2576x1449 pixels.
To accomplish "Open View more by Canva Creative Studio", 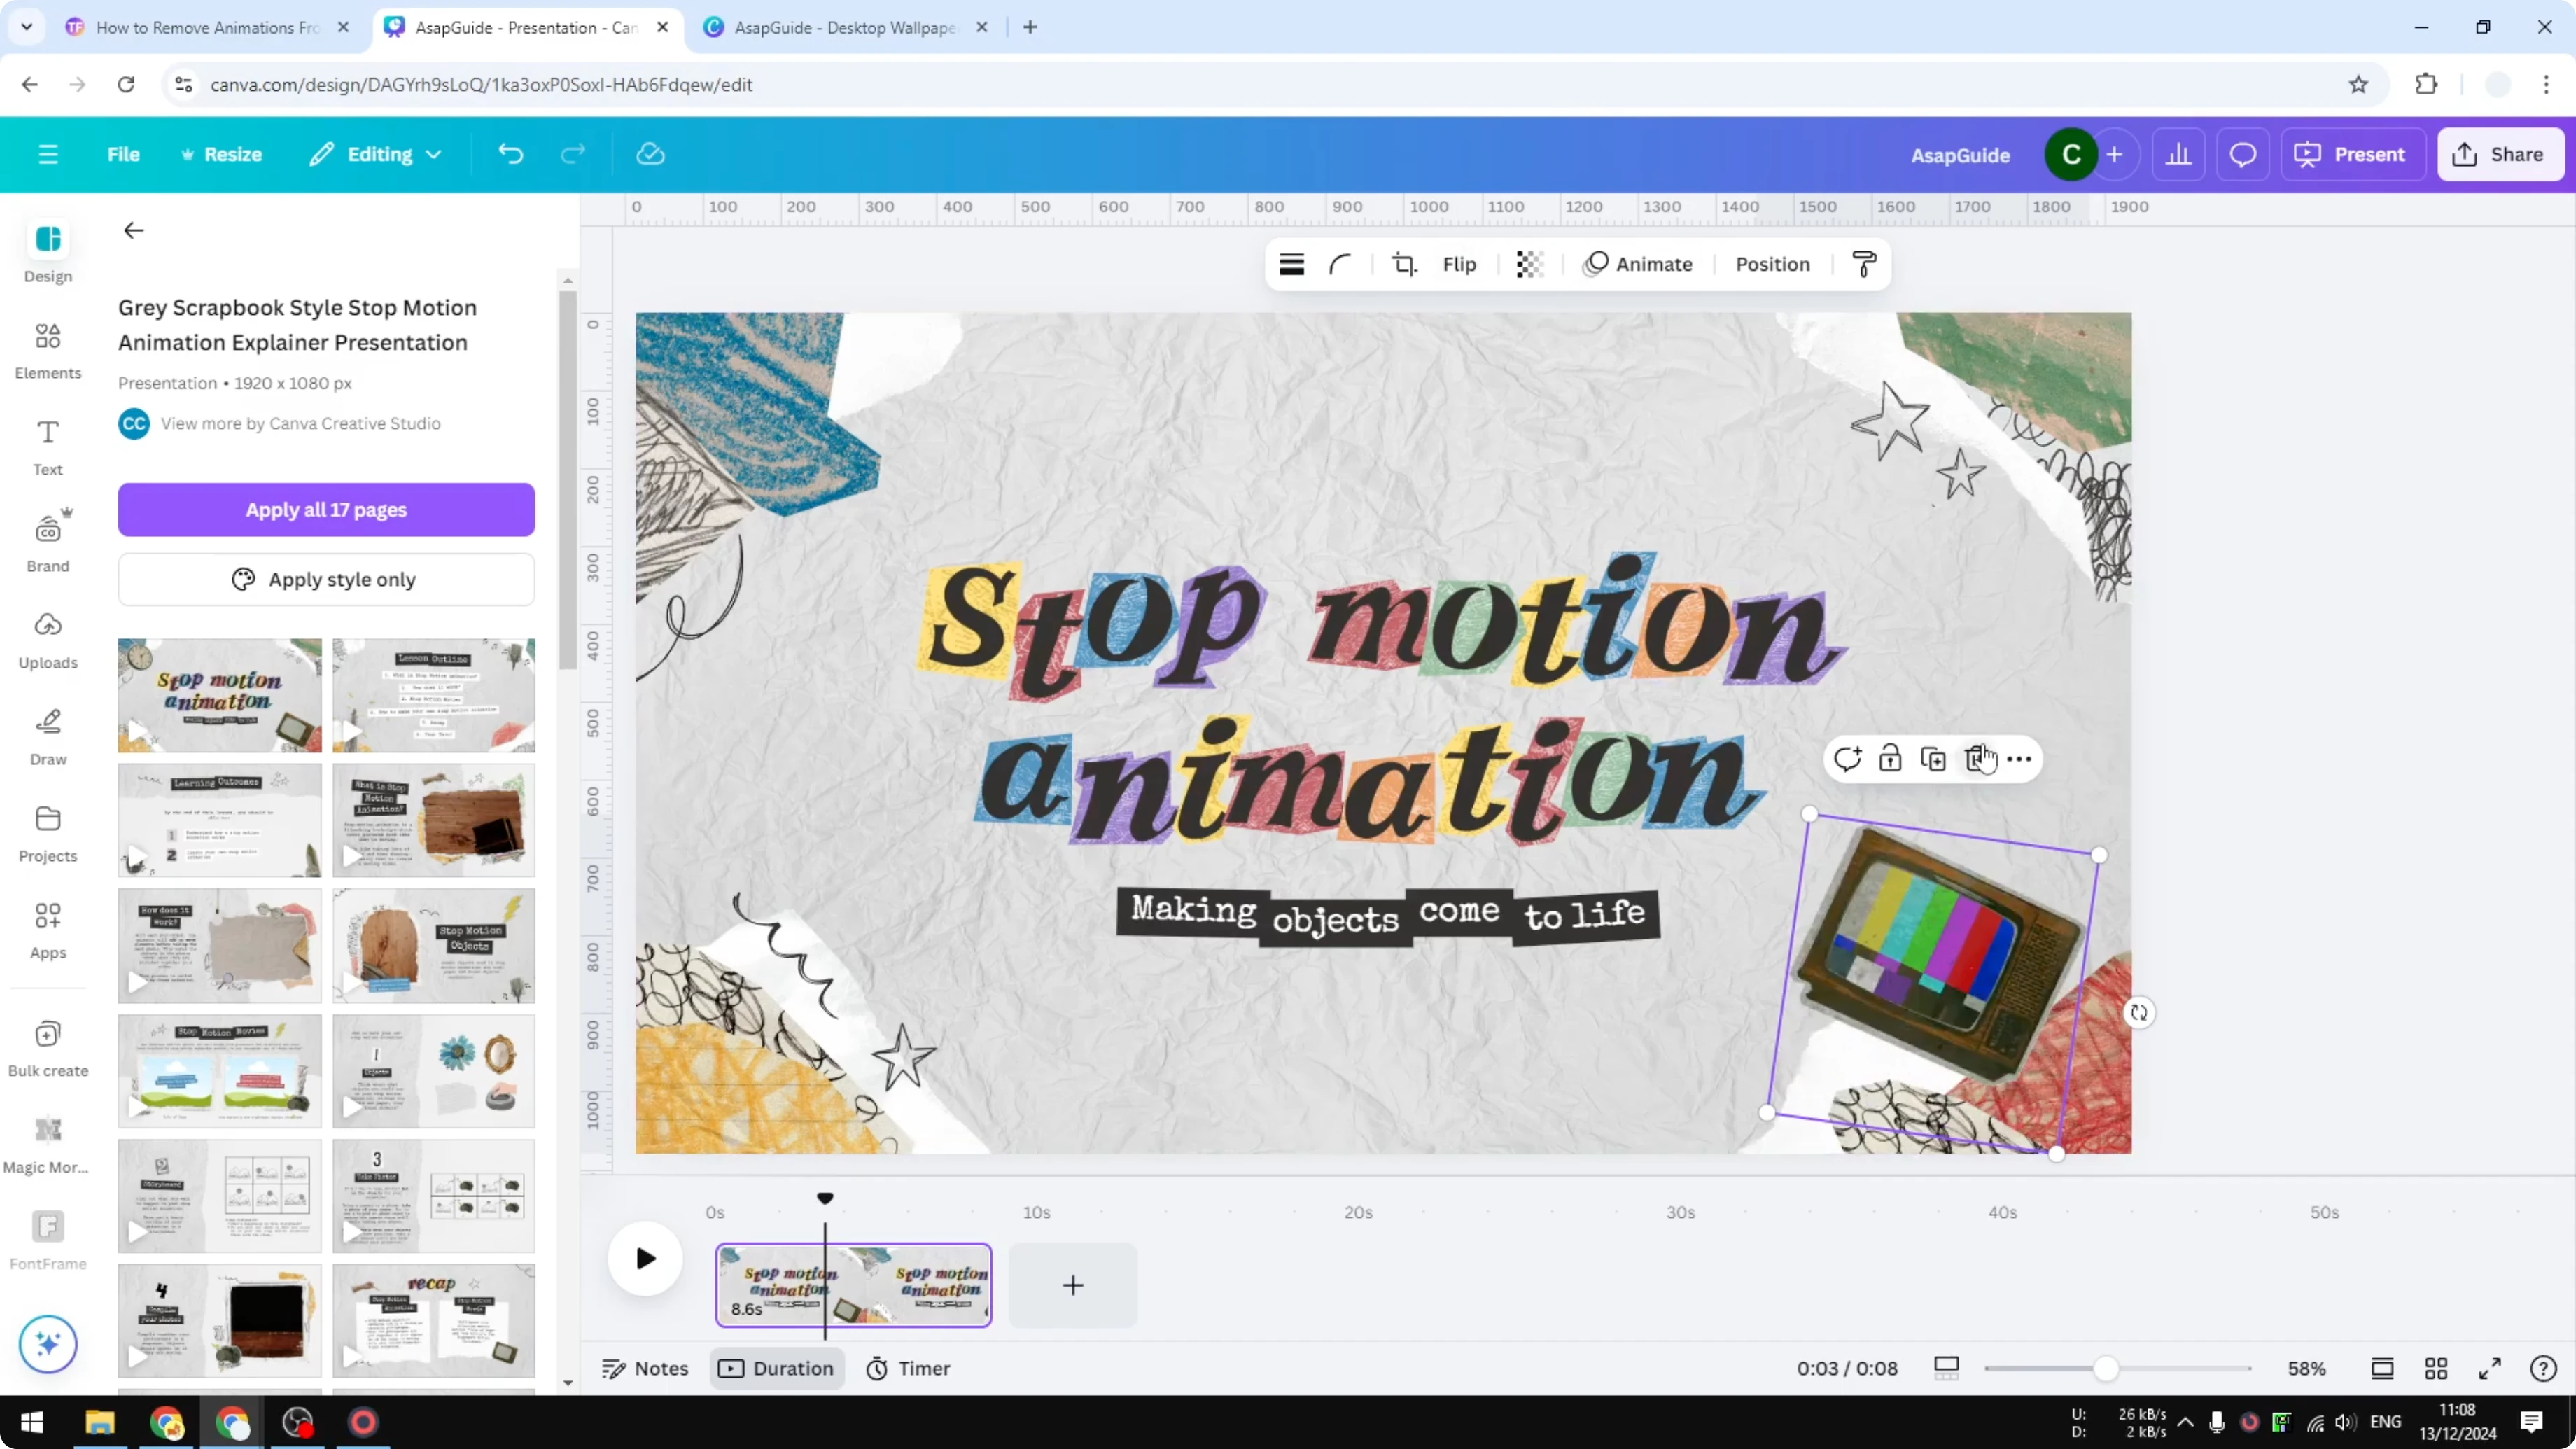I will tap(300, 423).
